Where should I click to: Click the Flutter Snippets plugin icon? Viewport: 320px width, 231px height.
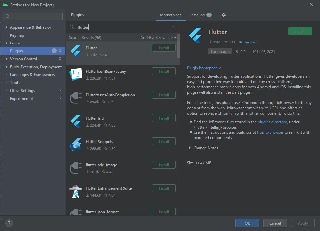pyautogui.click(x=76, y=145)
